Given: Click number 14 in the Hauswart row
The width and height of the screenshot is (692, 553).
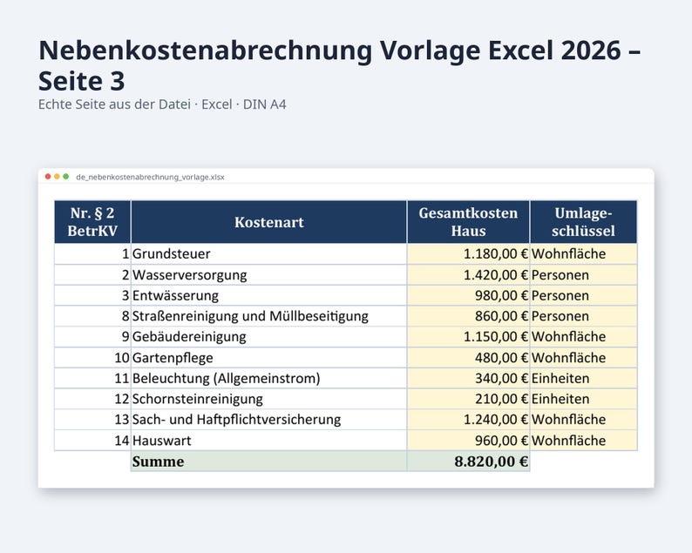Looking at the screenshot, I should point(92,441).
